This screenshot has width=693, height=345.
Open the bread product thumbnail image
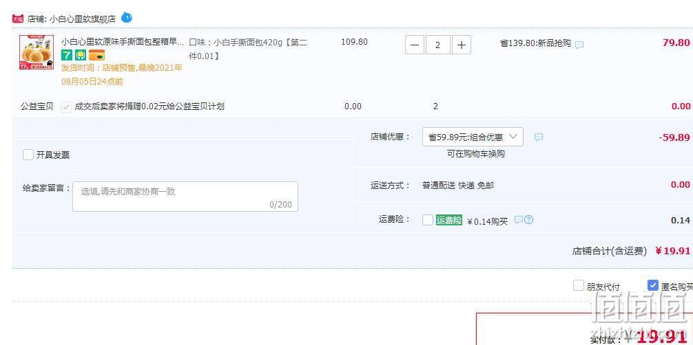click(x=37, y=52)
